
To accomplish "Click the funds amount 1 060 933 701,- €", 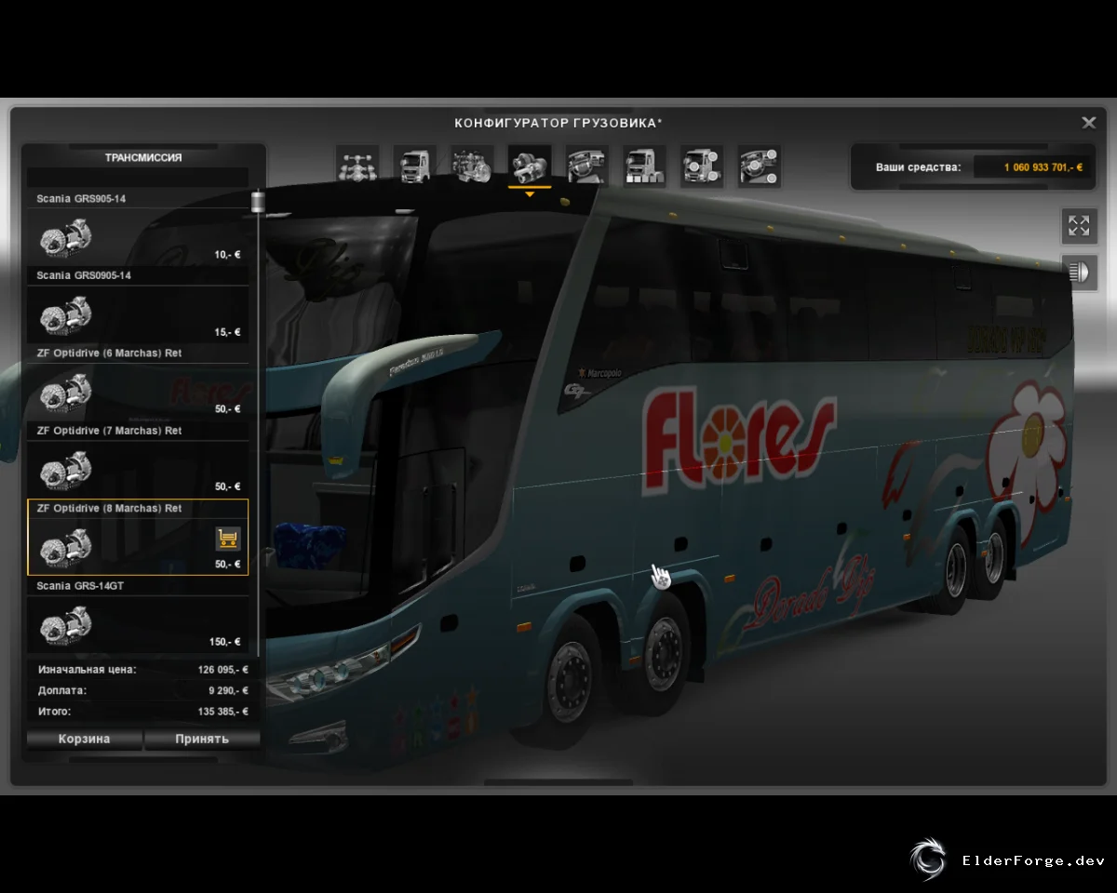I will (x=1043, y=167).
